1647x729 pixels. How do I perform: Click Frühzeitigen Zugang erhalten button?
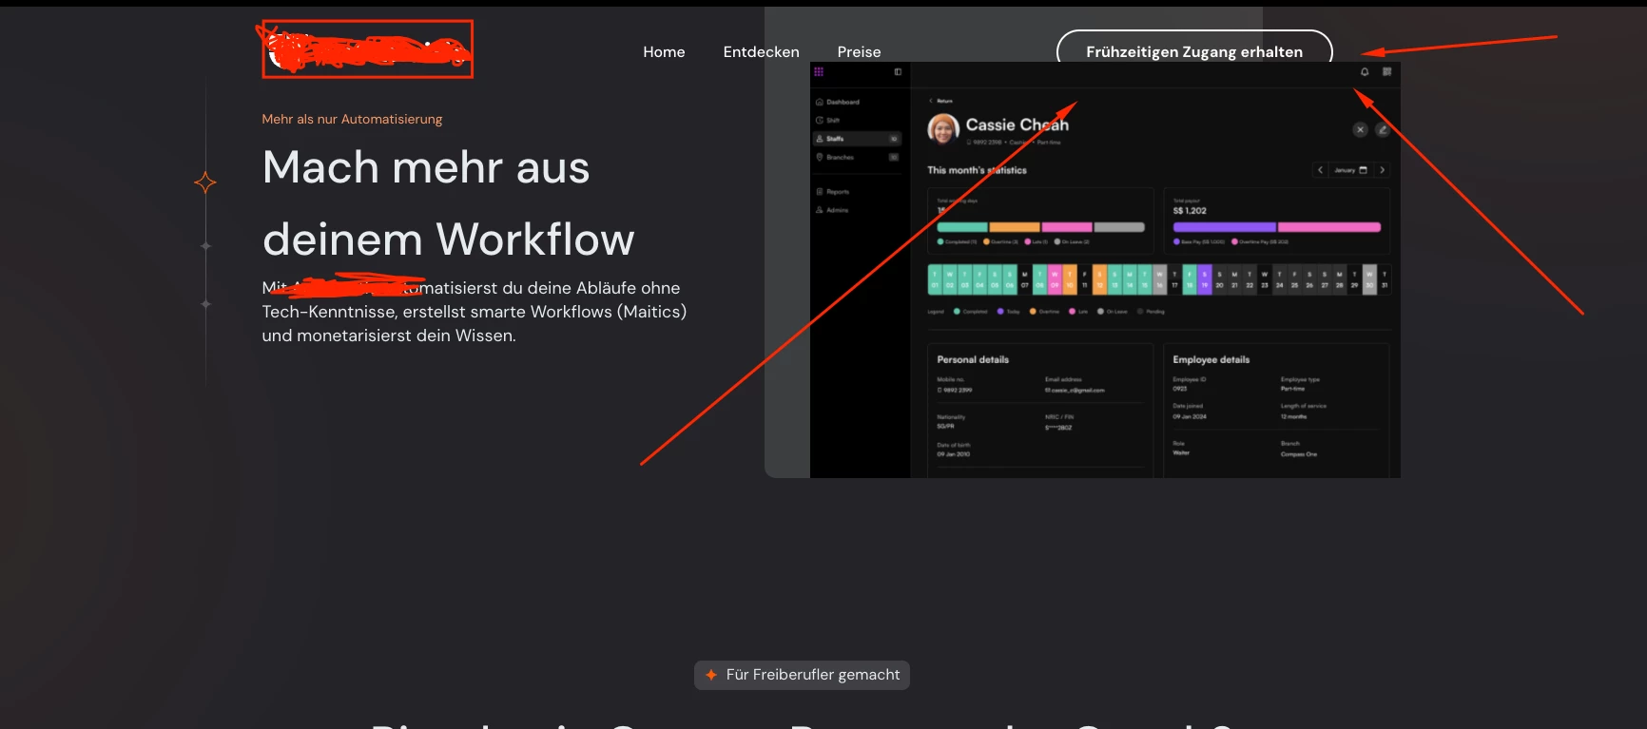1194,49
